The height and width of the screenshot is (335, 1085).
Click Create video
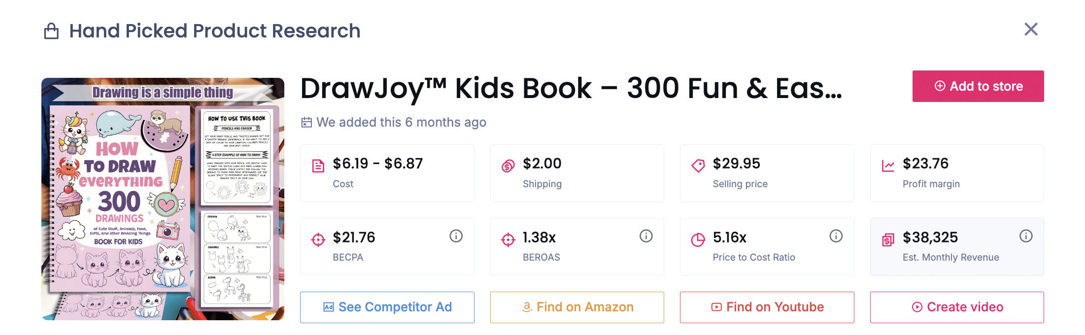pyautogui.click(x=956, y=307)
